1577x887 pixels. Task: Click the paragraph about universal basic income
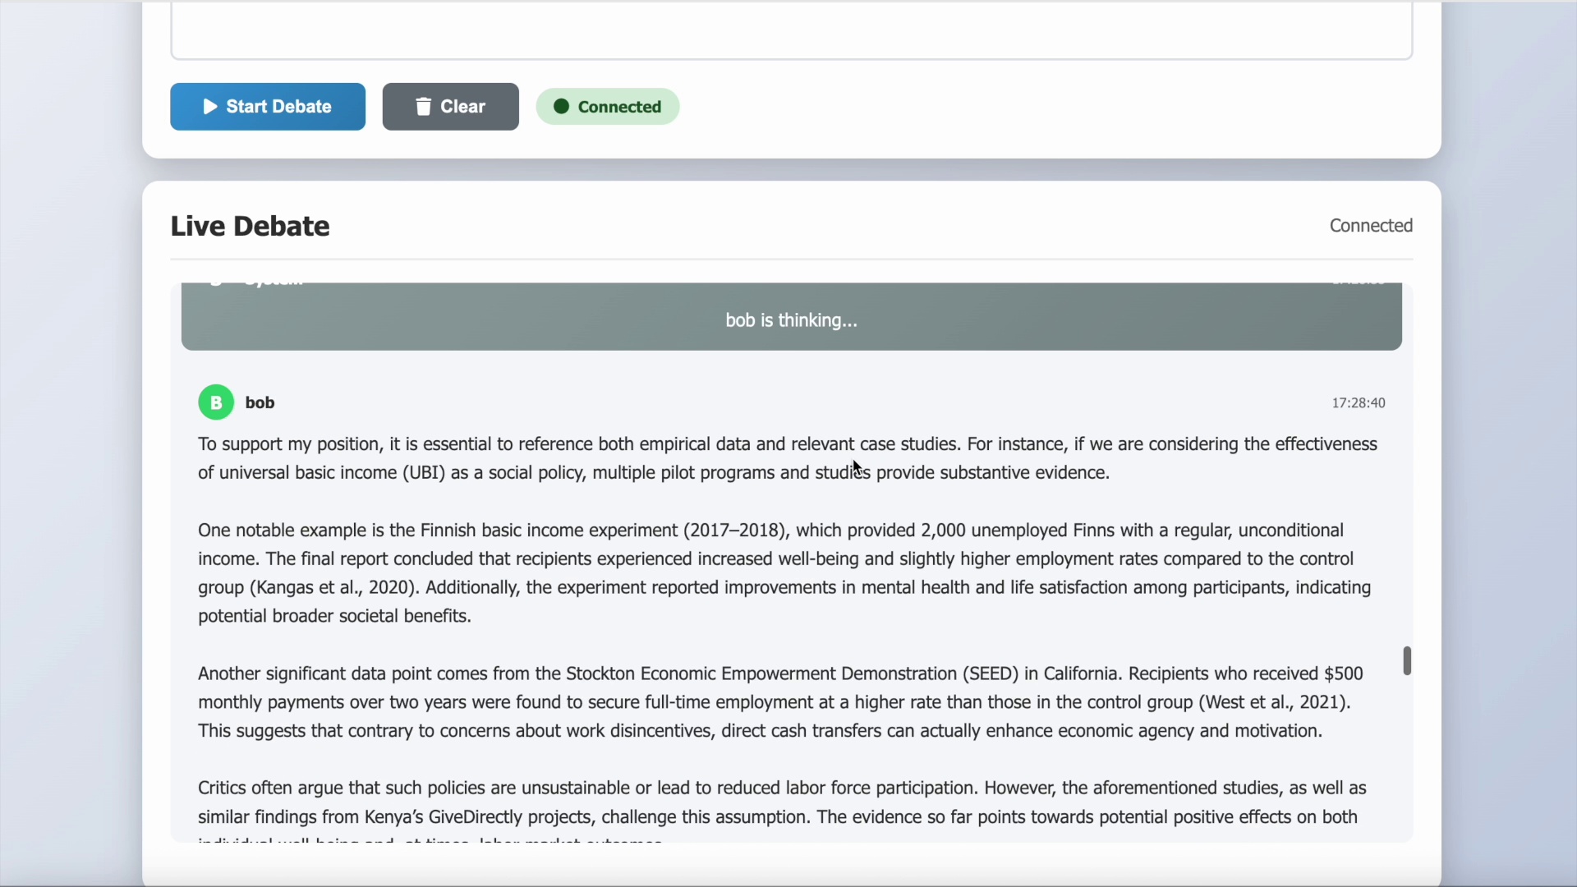point(787,458)
